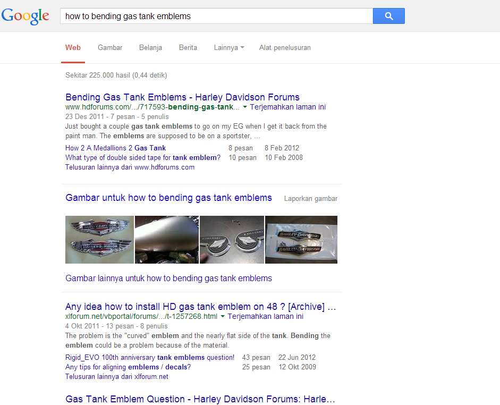Viewport: 500px width, 405px height.
Task: Click the xlforum.net green URL text
Action: pyautogui.click(x=141, y=316)
